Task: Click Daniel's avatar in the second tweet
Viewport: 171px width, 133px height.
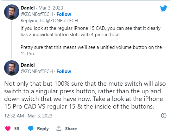Action: pos(12,68)
